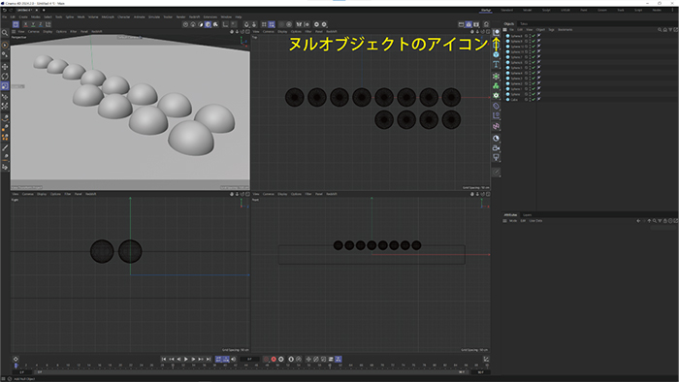679x382 pixels.
Task: Click the Redo arrow in top bar
Action: point(11,10)
